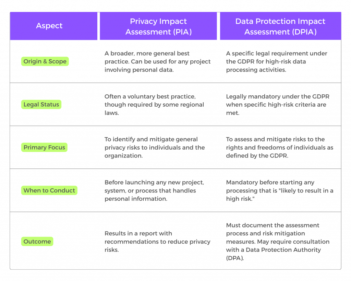Select the Primary Focus row label
This screenshot has width=351, height=281.
[44, 148]
